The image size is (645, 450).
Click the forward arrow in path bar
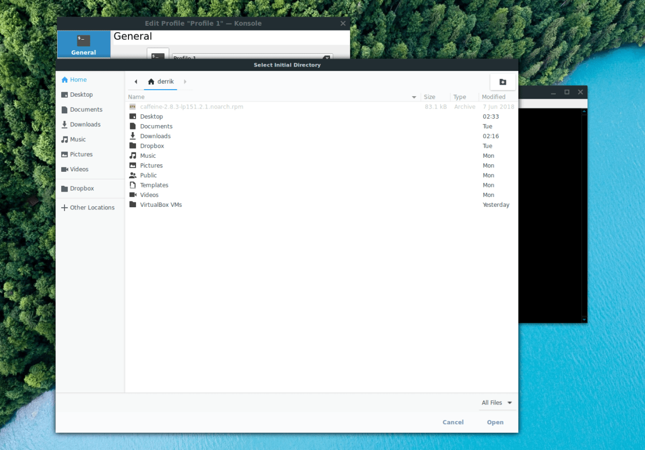(x=185, y=82)
